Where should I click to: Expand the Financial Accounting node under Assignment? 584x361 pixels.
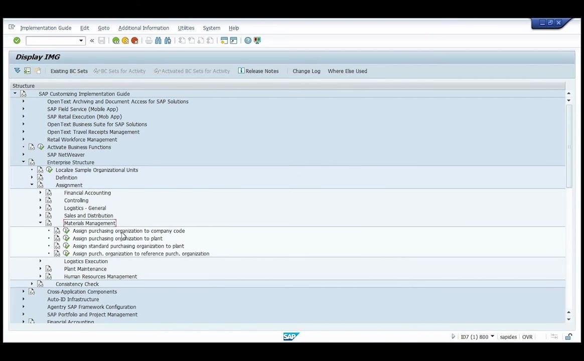tap(40, 193)
